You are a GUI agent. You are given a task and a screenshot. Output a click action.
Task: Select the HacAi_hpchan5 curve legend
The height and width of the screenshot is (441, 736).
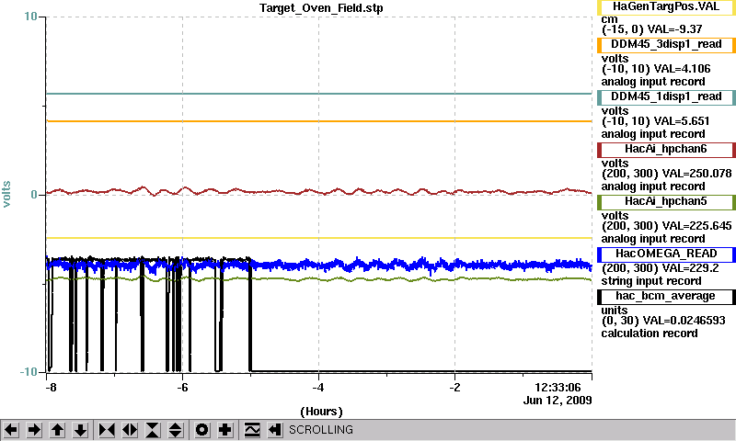pos(666,202)
